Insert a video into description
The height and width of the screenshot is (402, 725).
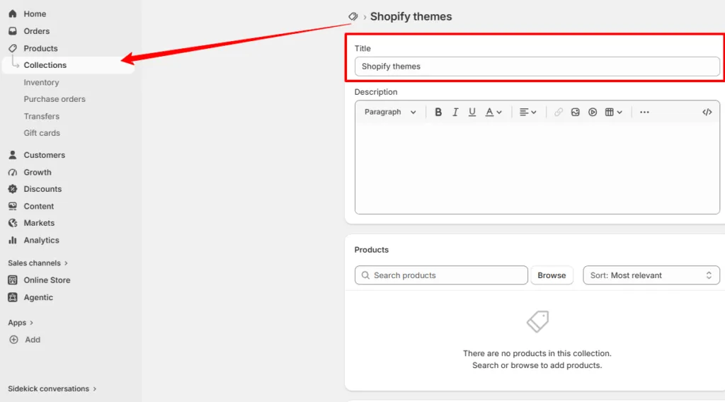coord(593,112)
